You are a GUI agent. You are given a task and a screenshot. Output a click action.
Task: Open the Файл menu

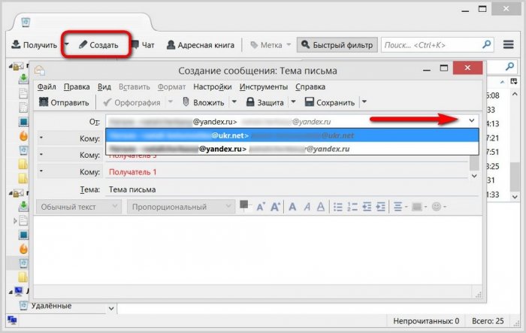[x=47, y=86]
